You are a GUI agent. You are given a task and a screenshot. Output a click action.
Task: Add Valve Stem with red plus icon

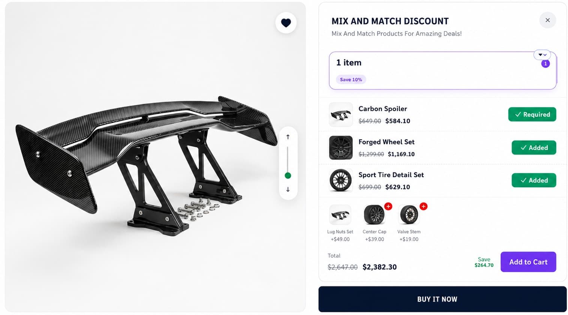click(x=423, y=206)
